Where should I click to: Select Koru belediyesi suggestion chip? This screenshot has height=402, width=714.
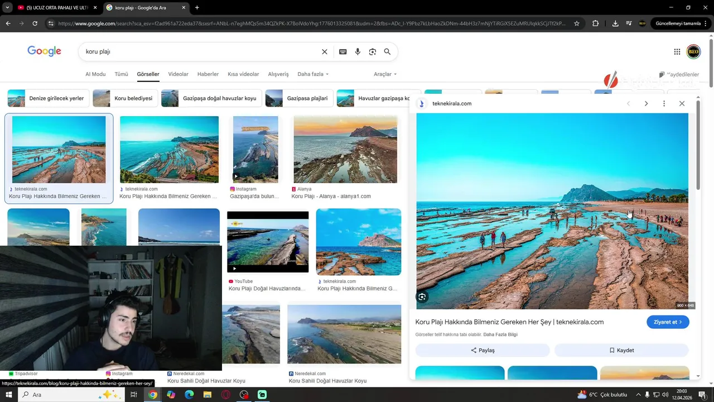click(125, 98)
